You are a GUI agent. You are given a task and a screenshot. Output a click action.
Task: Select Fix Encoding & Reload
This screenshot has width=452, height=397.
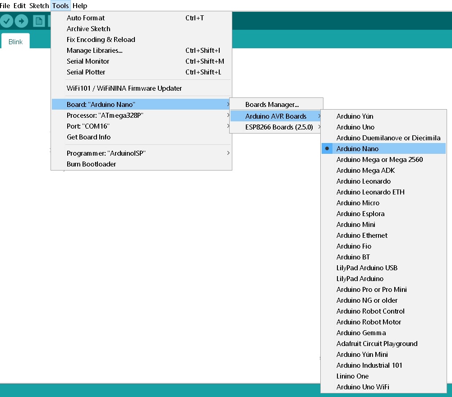(141, 40)
